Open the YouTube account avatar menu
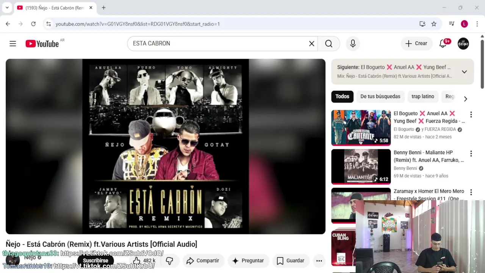 click(x=463, y=44)
